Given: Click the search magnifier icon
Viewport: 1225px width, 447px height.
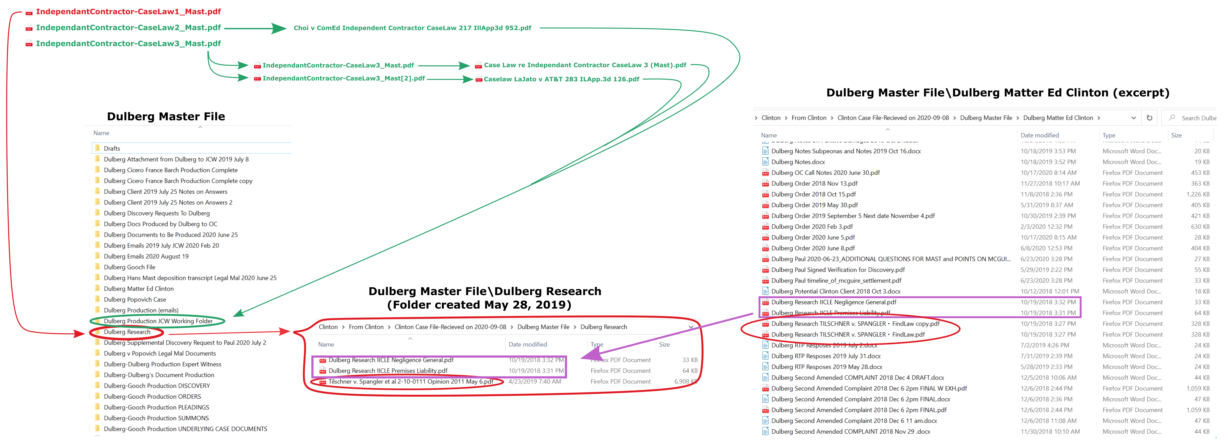Looking at the screenshot, I should [x=1172, y=118].
